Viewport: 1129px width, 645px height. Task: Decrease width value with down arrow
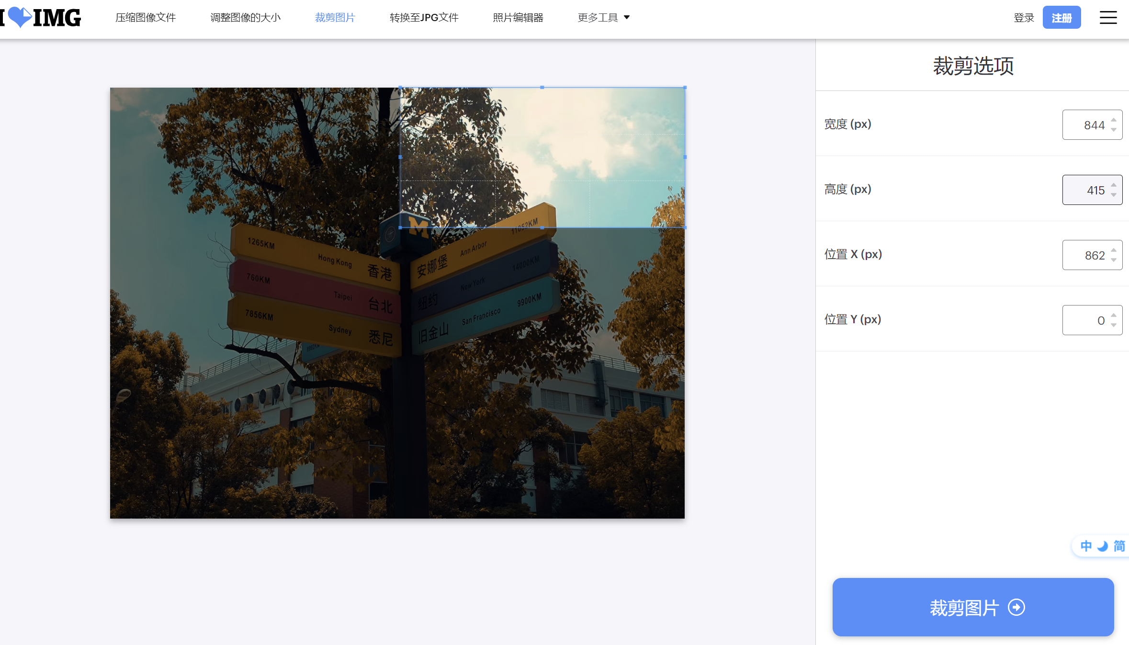[1114, 130]
